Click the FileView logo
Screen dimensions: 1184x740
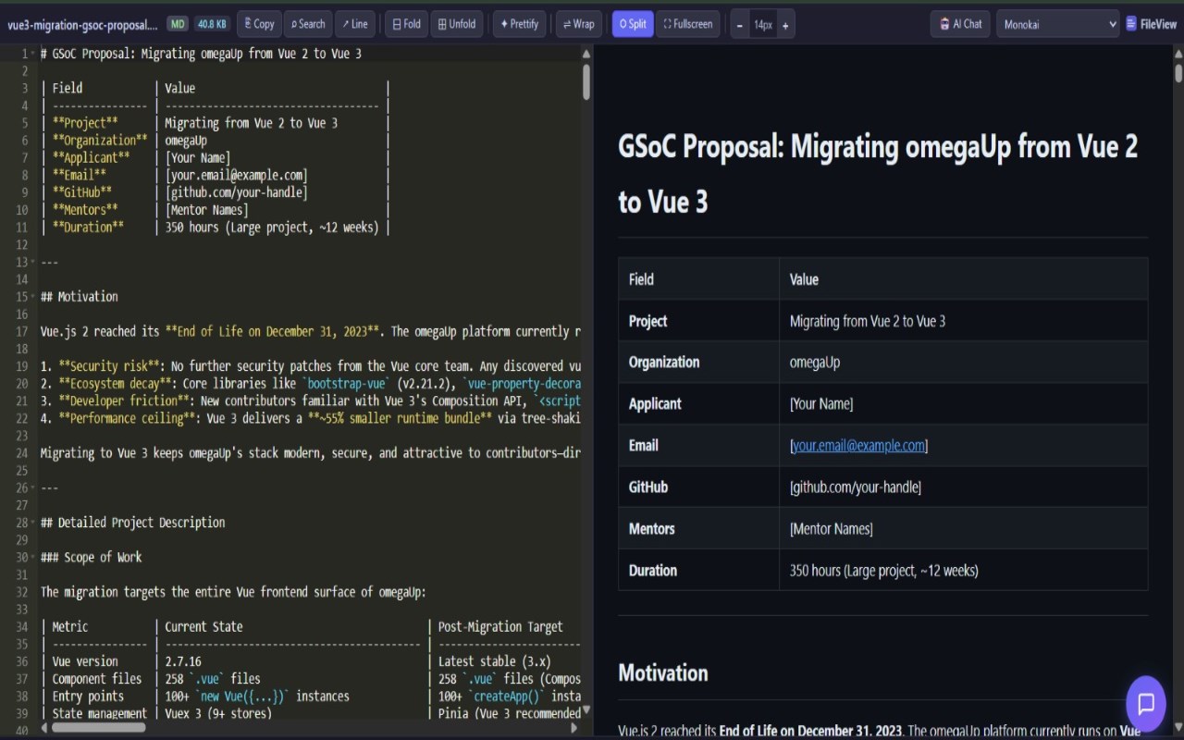click(1151, 24)
